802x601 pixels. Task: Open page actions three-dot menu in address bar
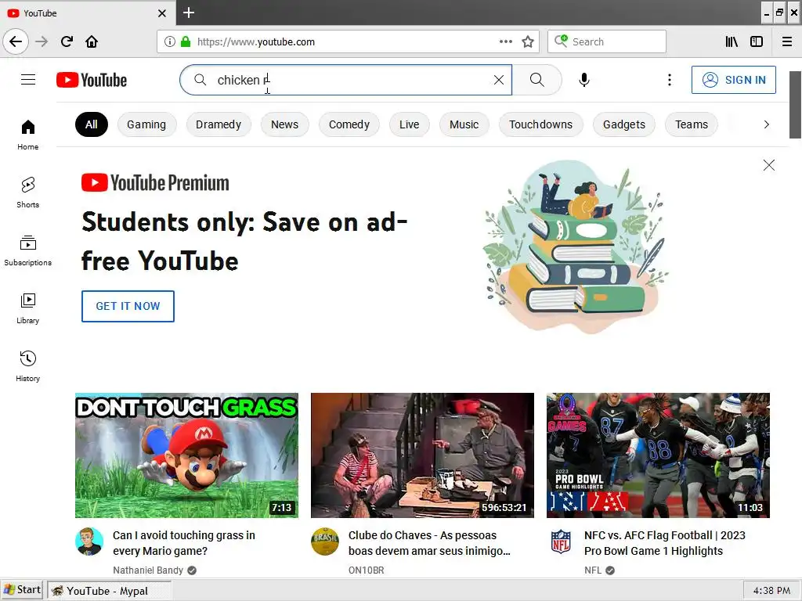[506, 41]
